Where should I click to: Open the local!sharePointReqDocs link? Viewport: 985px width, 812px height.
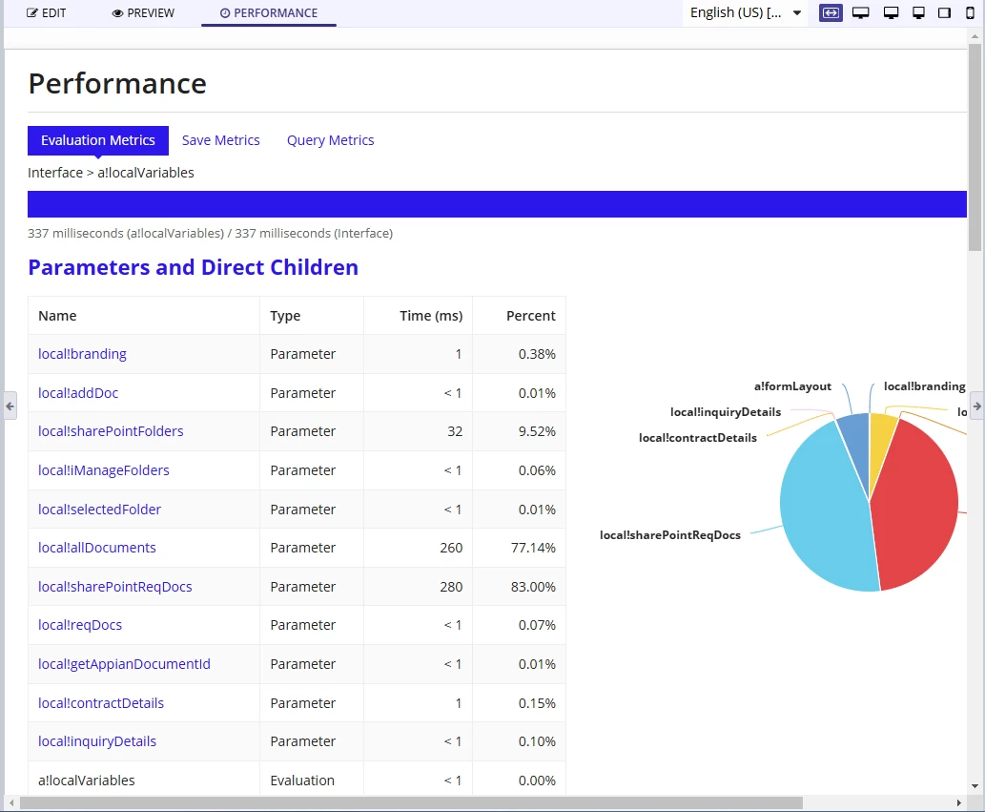pos(115,587)
